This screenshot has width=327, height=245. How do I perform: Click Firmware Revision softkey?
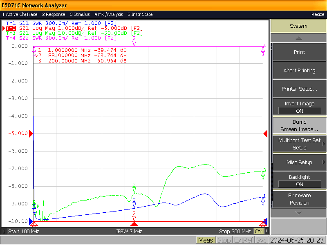[x=299, y=199]
